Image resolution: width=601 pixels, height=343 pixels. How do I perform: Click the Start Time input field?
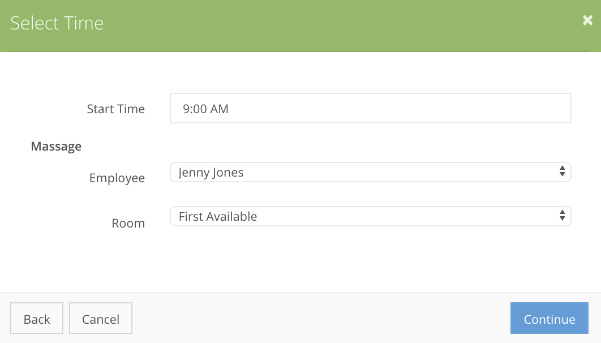click(x=371, y=108)
